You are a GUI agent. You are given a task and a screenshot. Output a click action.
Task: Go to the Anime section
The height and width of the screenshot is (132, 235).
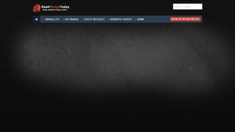[x=141, y=19]
